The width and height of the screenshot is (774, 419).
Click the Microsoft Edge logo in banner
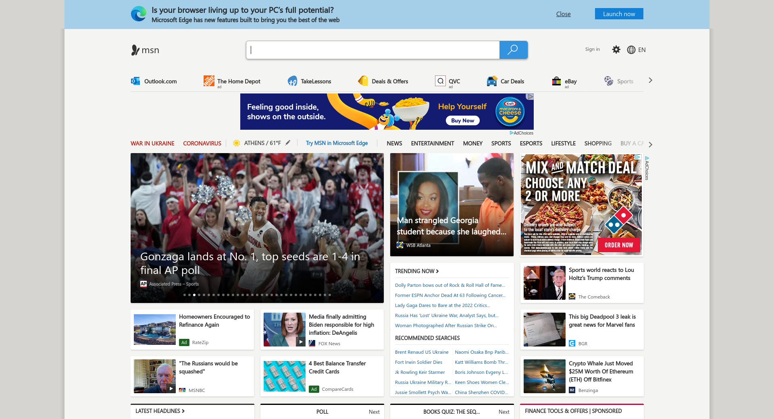tap(139, 14)
